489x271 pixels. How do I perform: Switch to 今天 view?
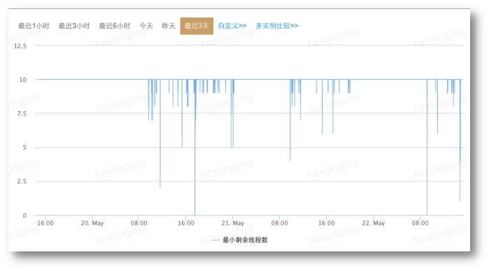[146, 26]
